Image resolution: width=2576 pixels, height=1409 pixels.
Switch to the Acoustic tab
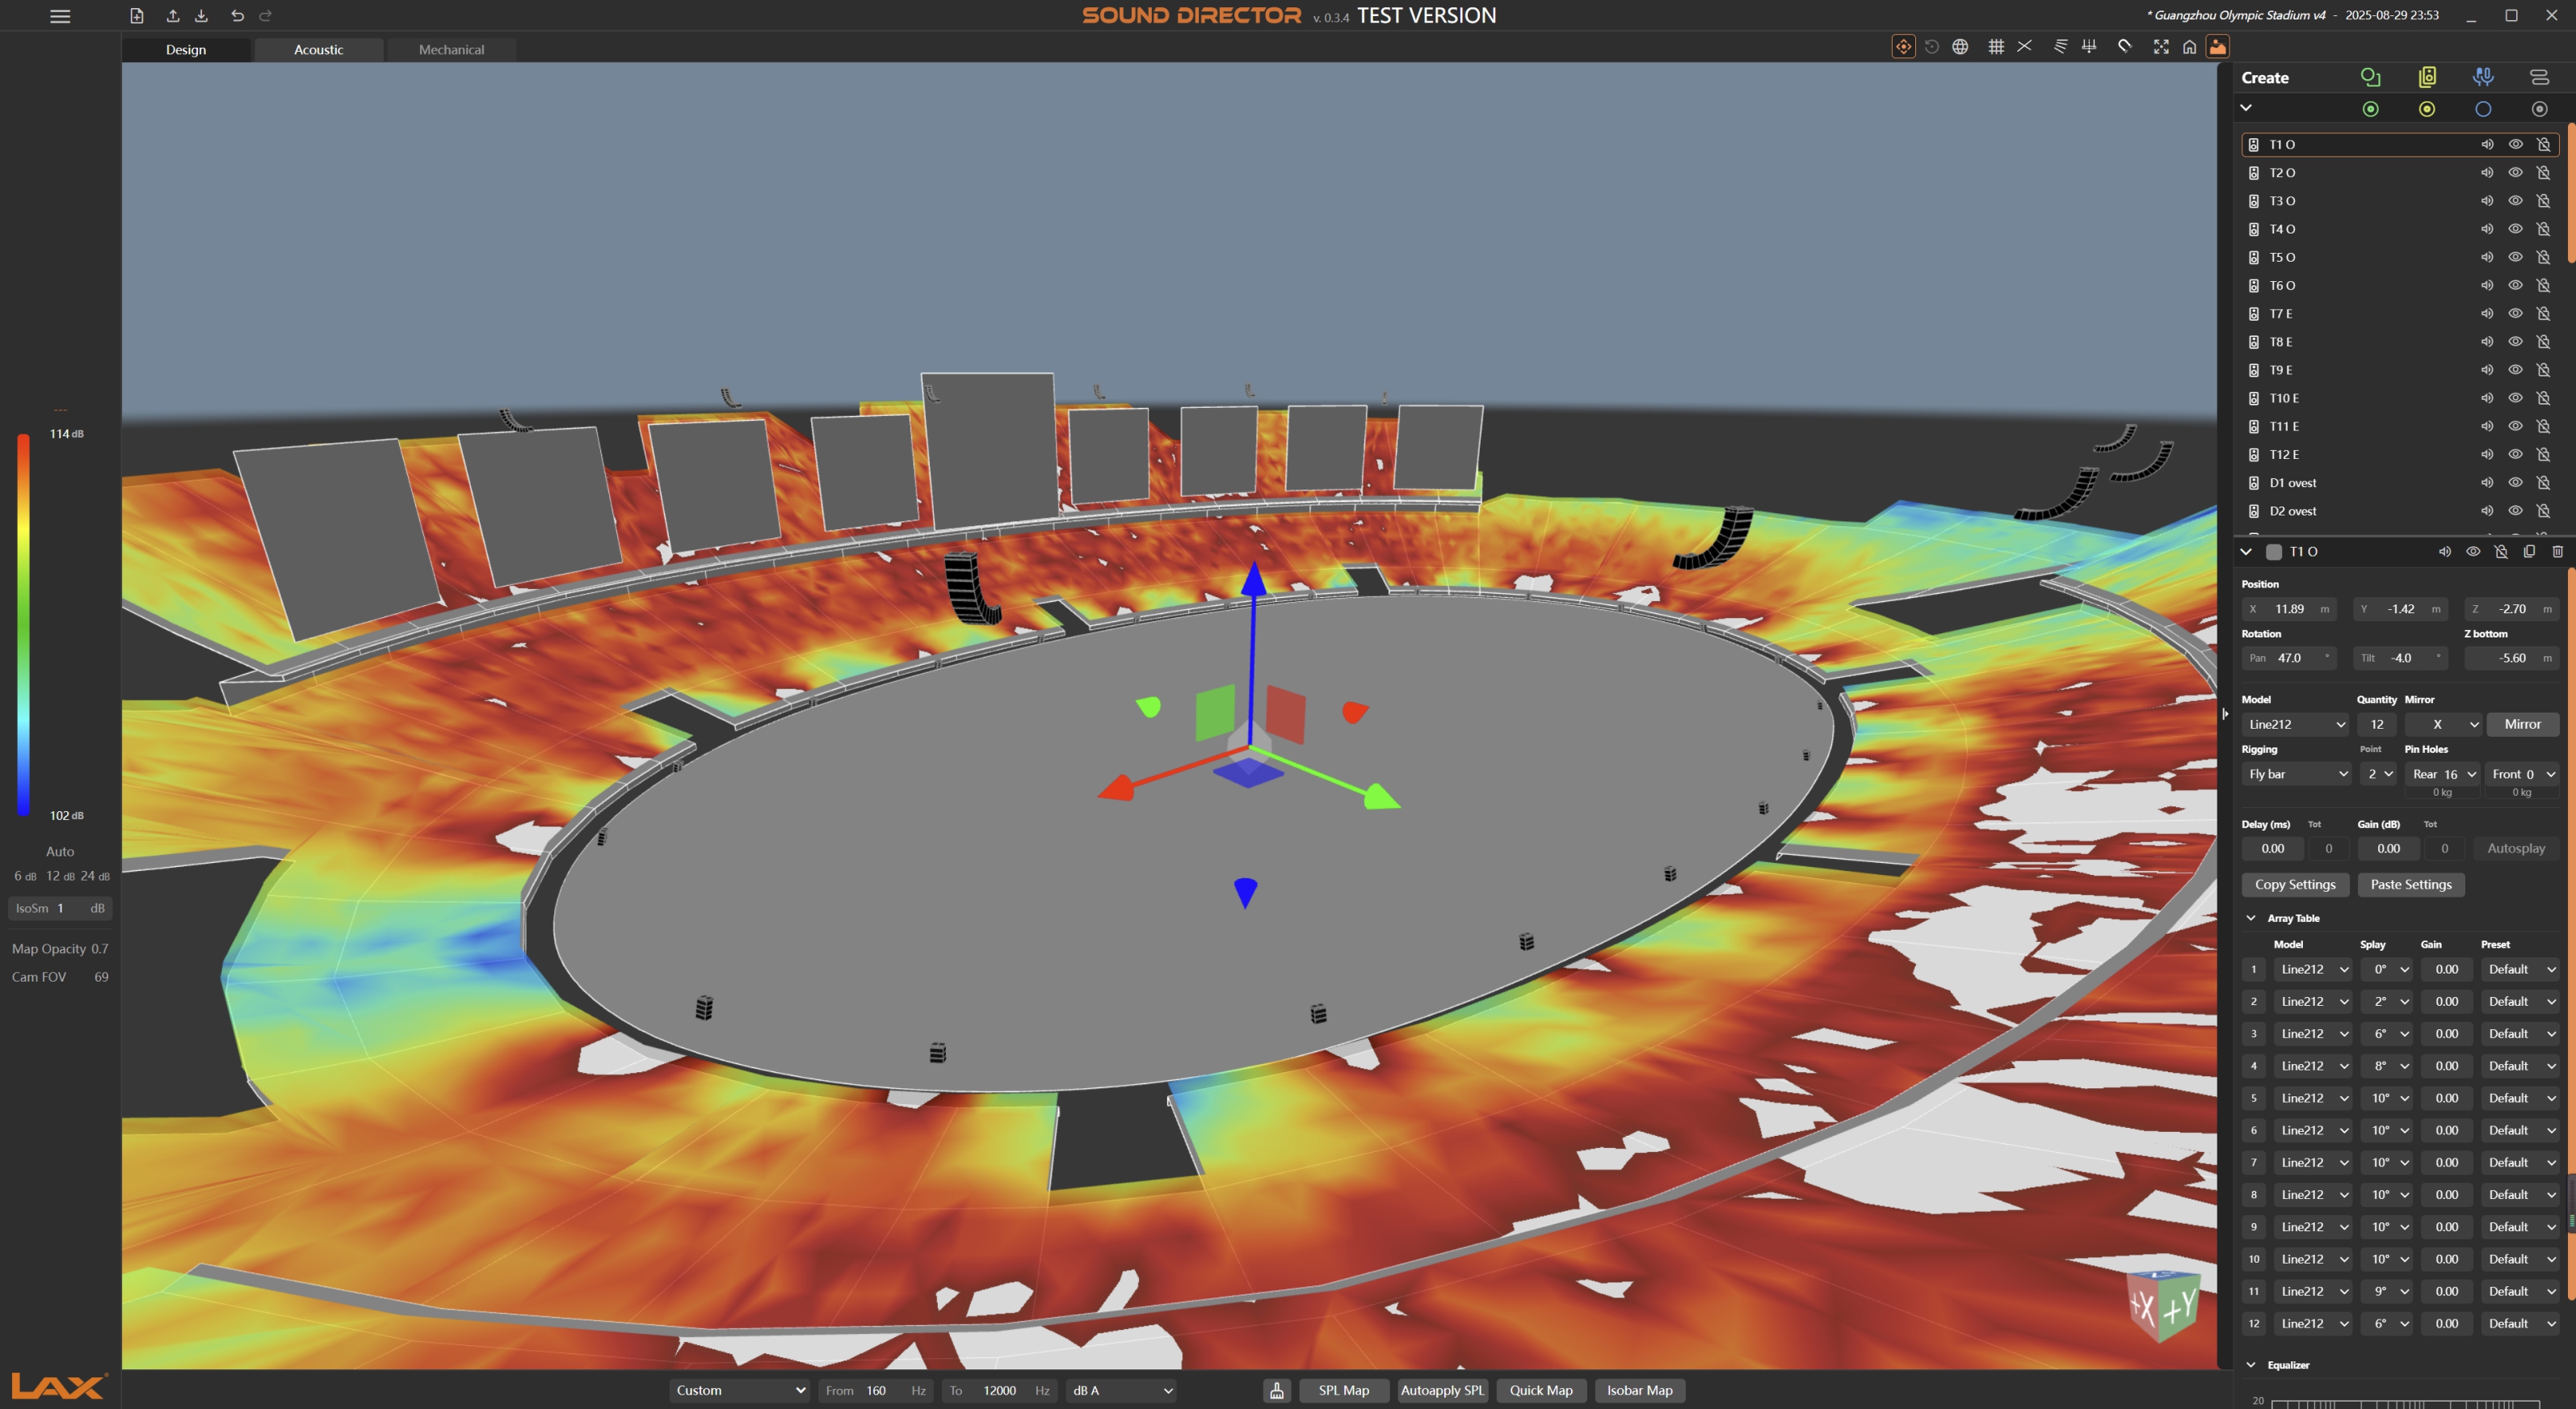click(318, 49)
